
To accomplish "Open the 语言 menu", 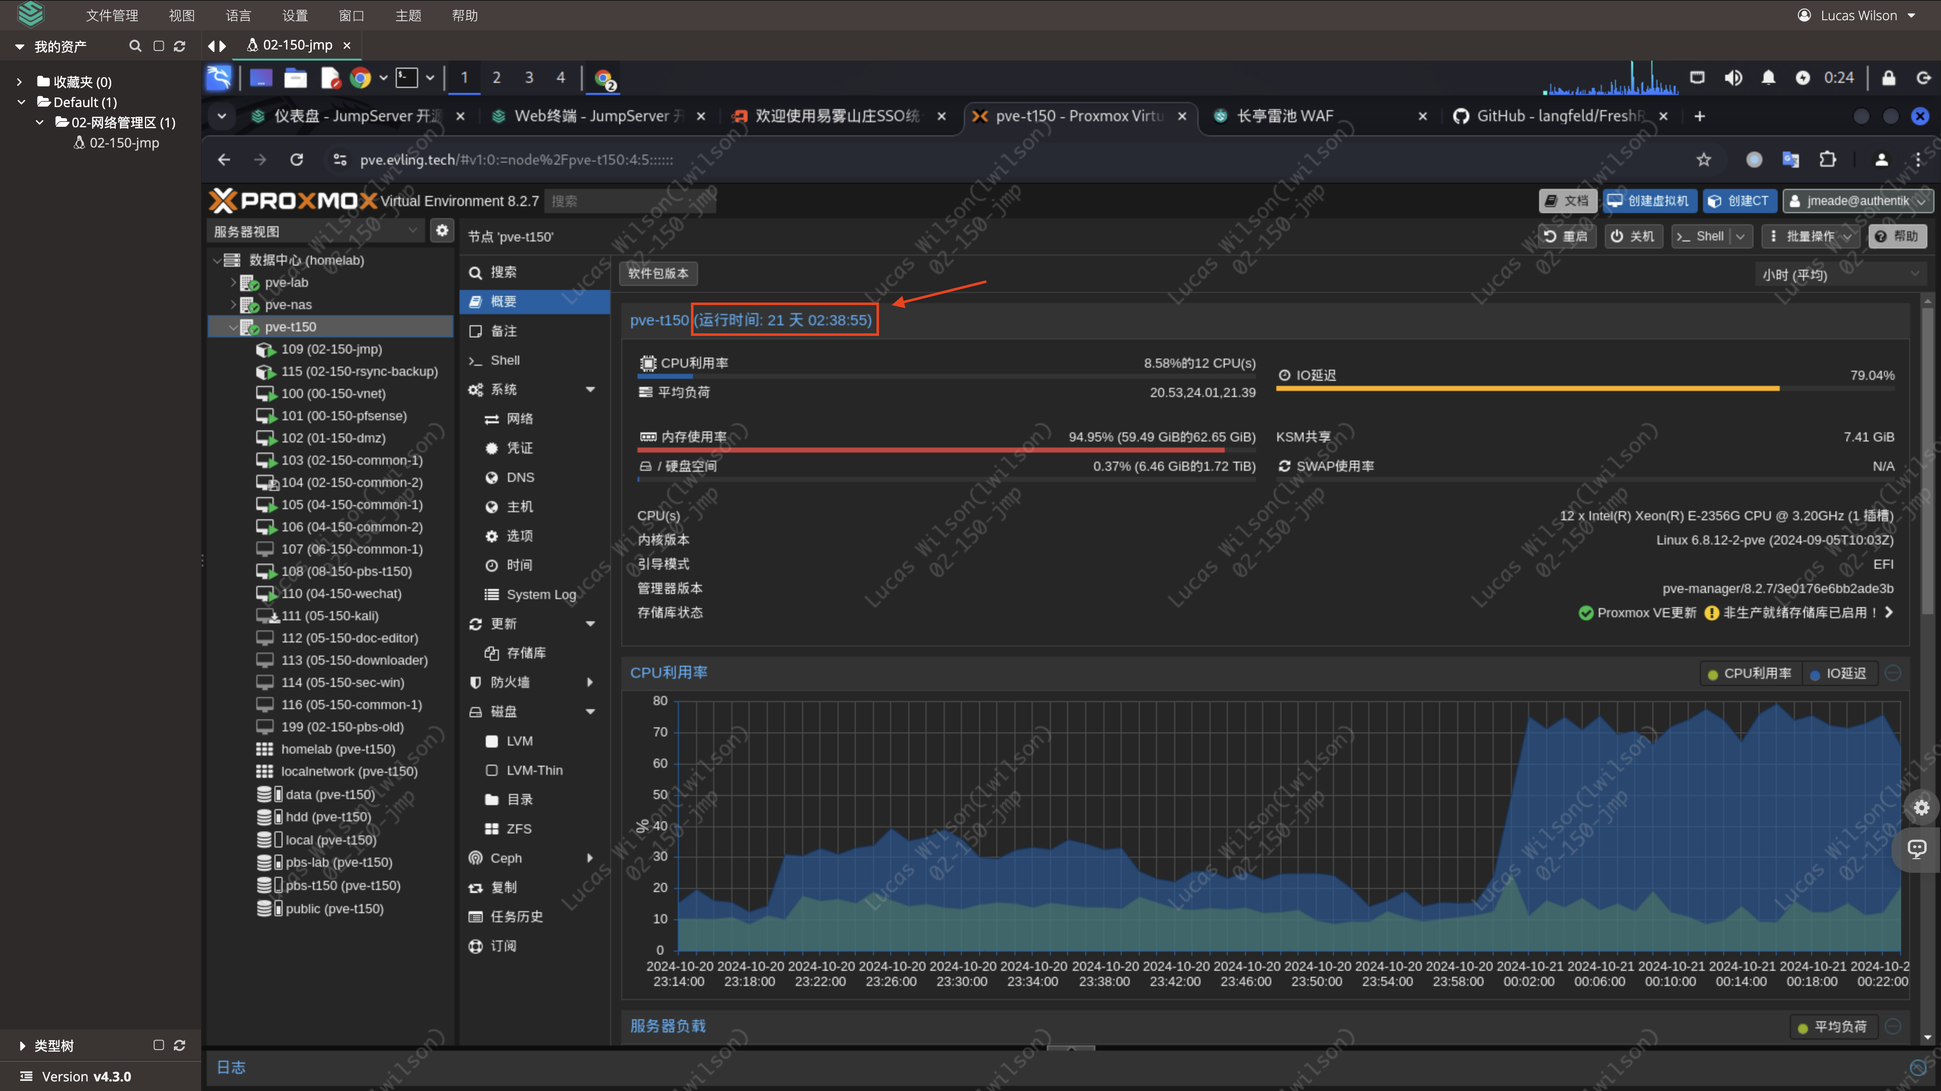I will tap(238, 15).
